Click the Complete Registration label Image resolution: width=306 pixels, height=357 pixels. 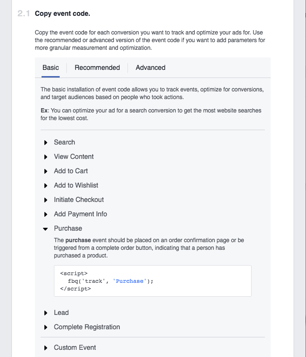point(87,327)
